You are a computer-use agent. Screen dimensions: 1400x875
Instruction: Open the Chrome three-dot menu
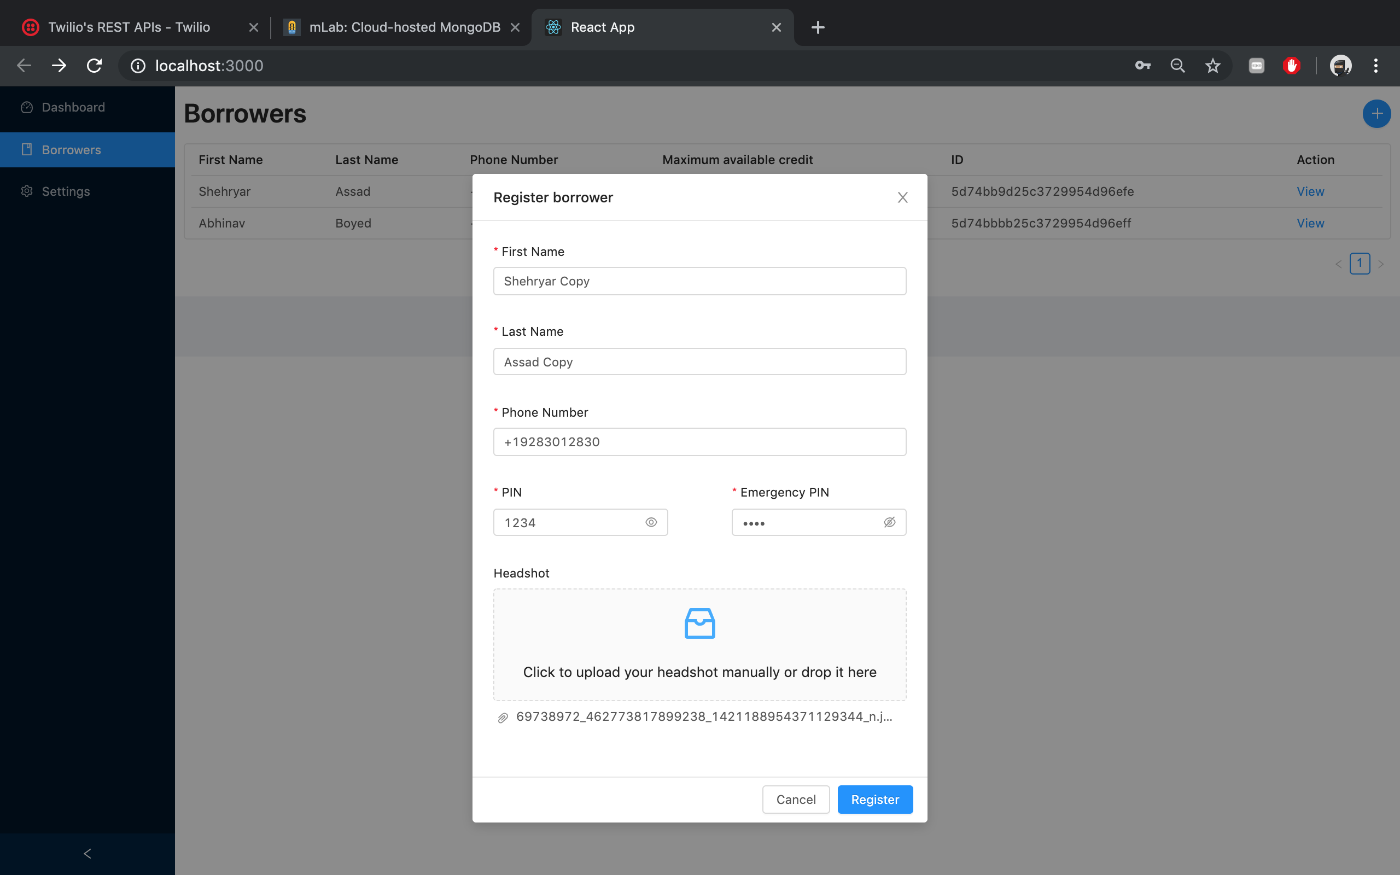pos(1376,66)
